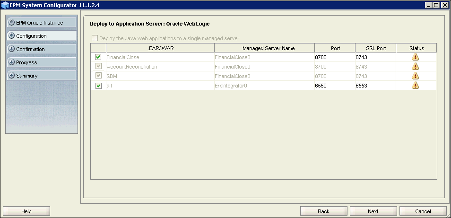The image size is (451, 218).
Task: Toggle the SDM row checkbox
Action: pos(98,76)
